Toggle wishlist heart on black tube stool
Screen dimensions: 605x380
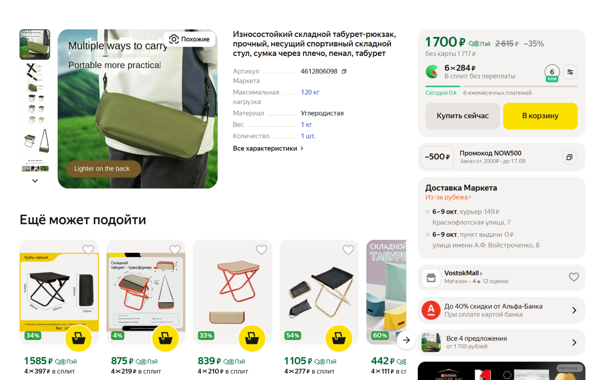pos(88,250)
